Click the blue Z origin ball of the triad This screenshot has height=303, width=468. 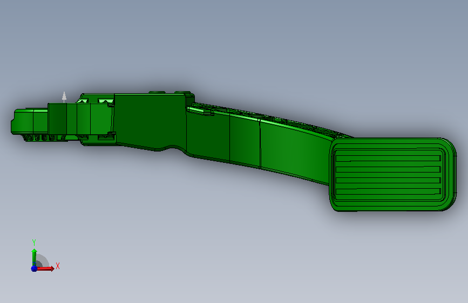[x=34, y=268]
